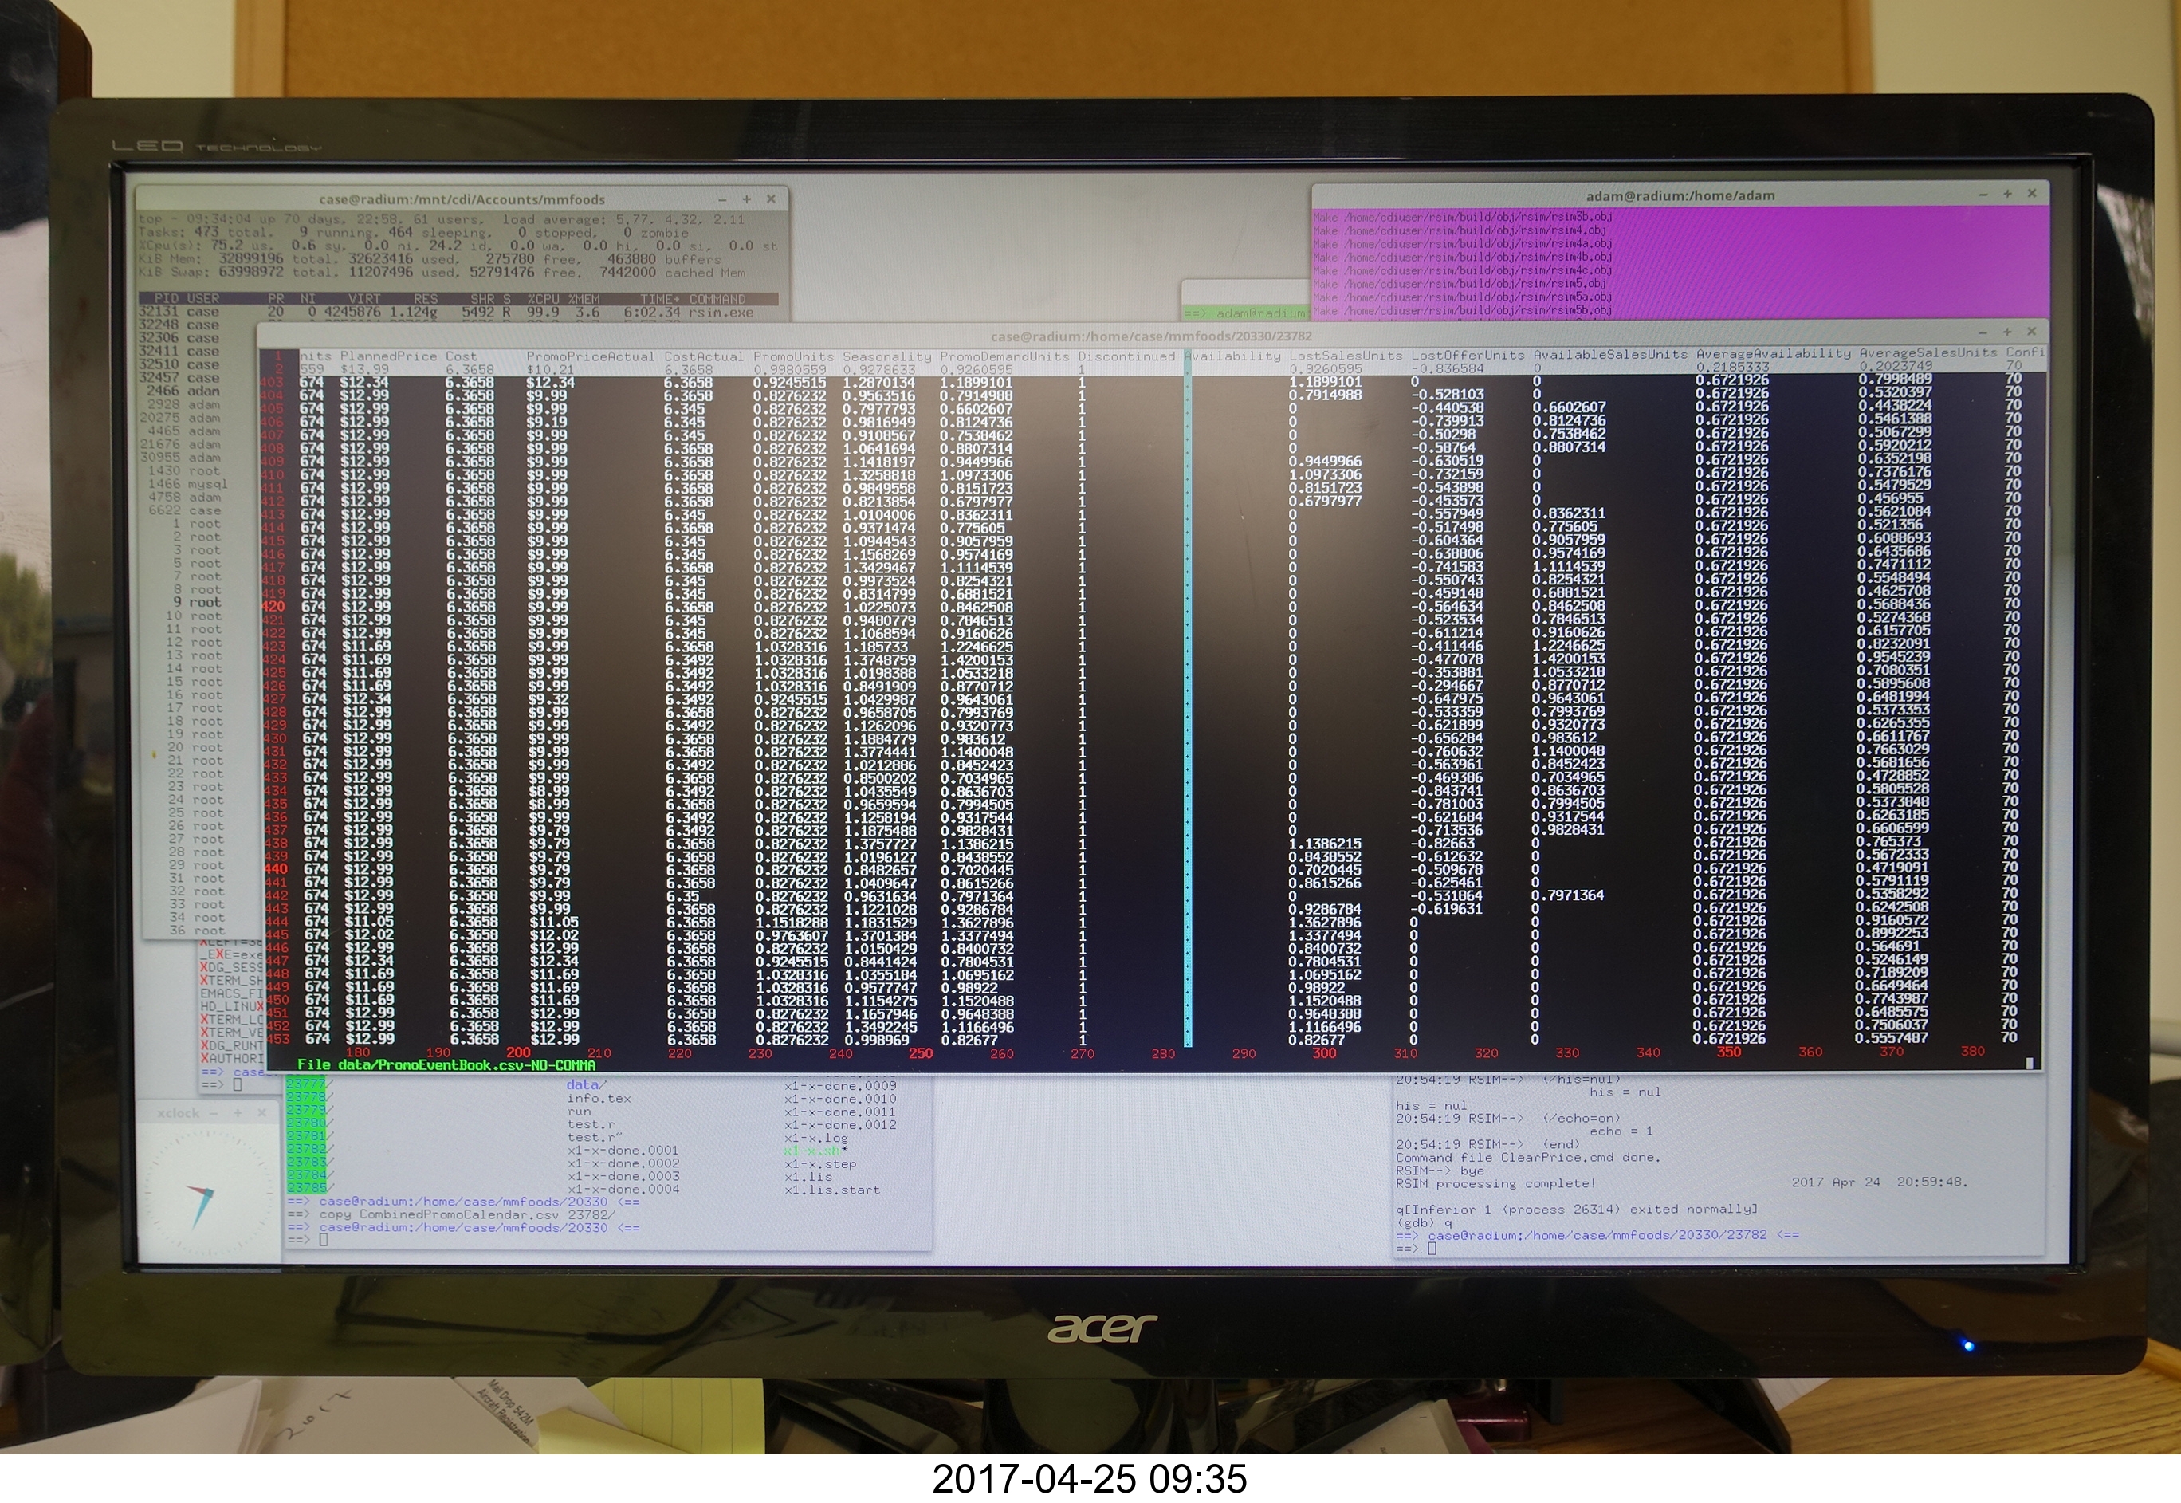
Task: Click the File data/PromoEventBook.csv-NO-COMMA status line
Action: [446, 1065]
